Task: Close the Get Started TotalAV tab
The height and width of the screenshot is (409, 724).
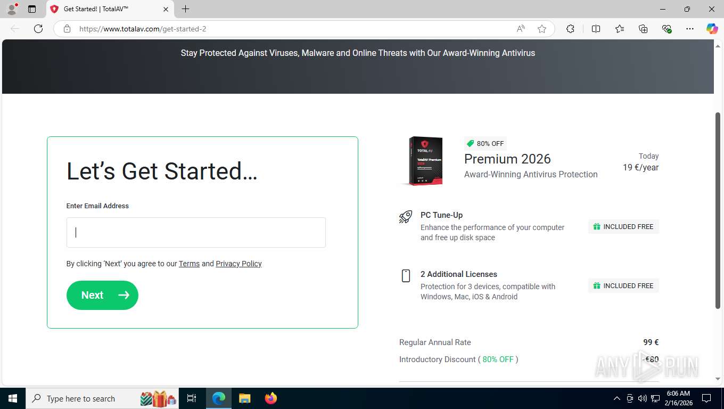Action: pos(166,9)
